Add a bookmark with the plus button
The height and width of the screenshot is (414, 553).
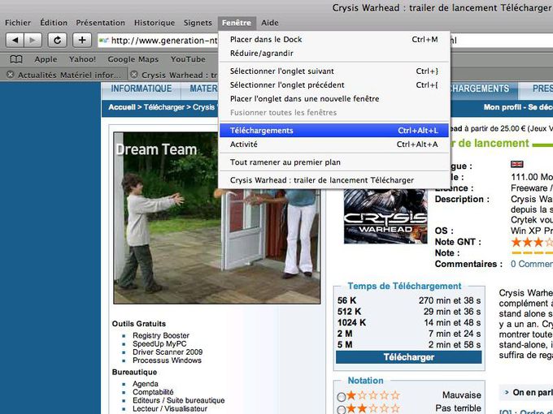[x=82, y=40]
